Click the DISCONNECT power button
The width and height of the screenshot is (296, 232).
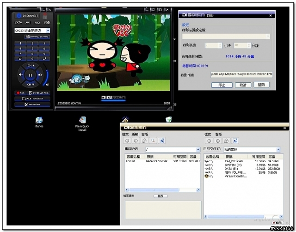[x=27, y=16]
